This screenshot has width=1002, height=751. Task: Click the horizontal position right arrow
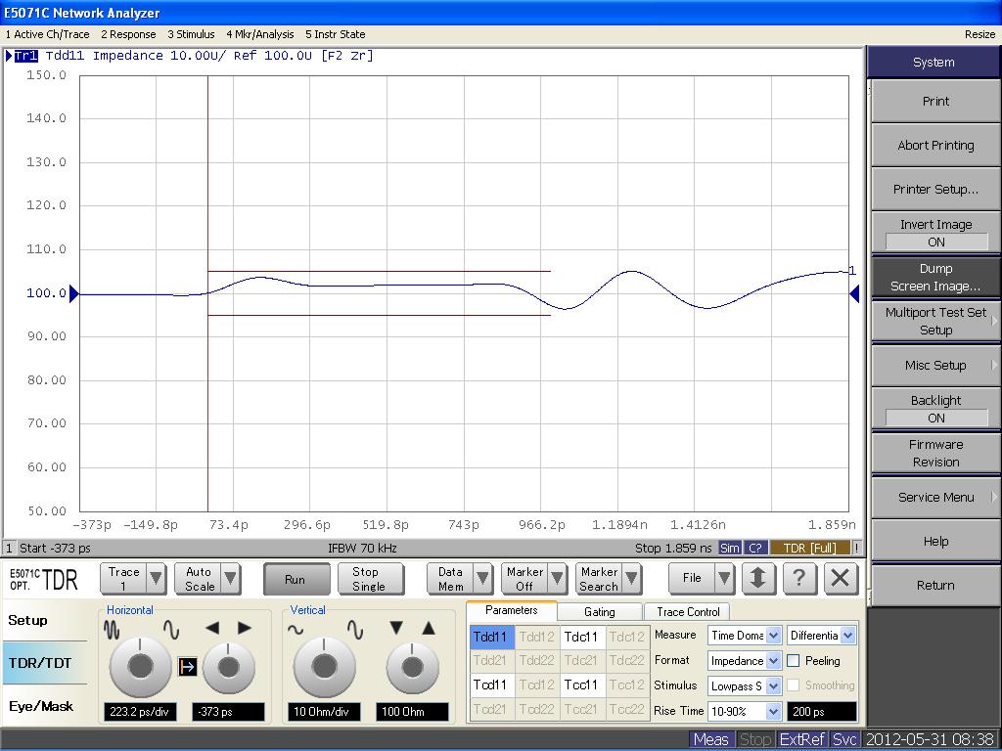(x=245, y=628)
